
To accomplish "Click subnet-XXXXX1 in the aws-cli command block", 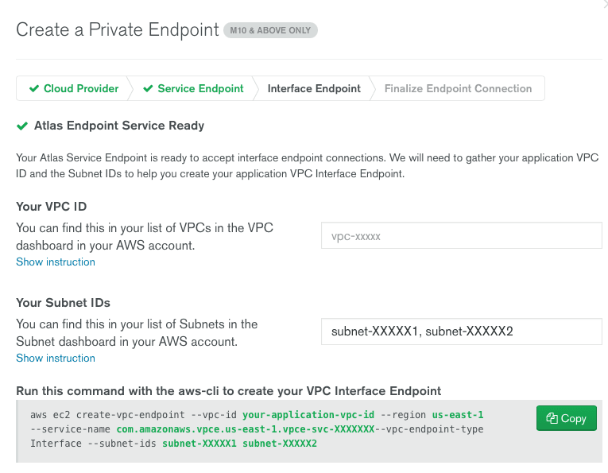I will [199, 444].
